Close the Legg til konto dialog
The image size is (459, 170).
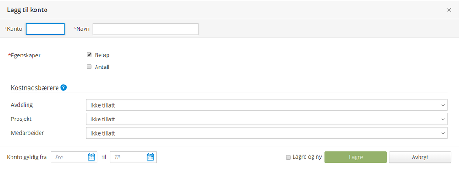coord(449,10)
